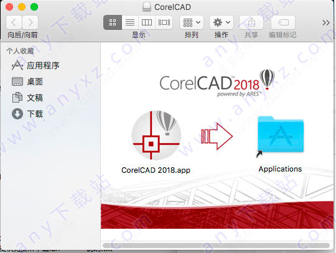
Task: Click the CorelCAD disk icon in title
Action: 147,7
